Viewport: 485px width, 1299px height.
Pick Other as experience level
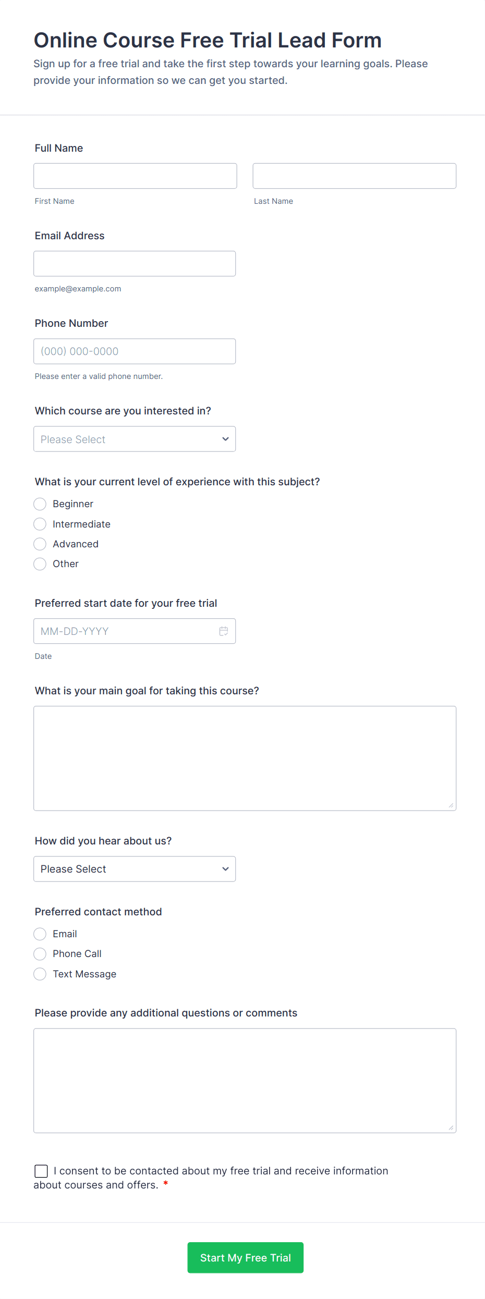pos(40,564)
